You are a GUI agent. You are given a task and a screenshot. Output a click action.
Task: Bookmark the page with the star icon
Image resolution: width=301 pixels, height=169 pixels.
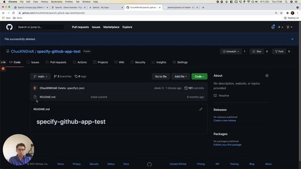(281, 13)
